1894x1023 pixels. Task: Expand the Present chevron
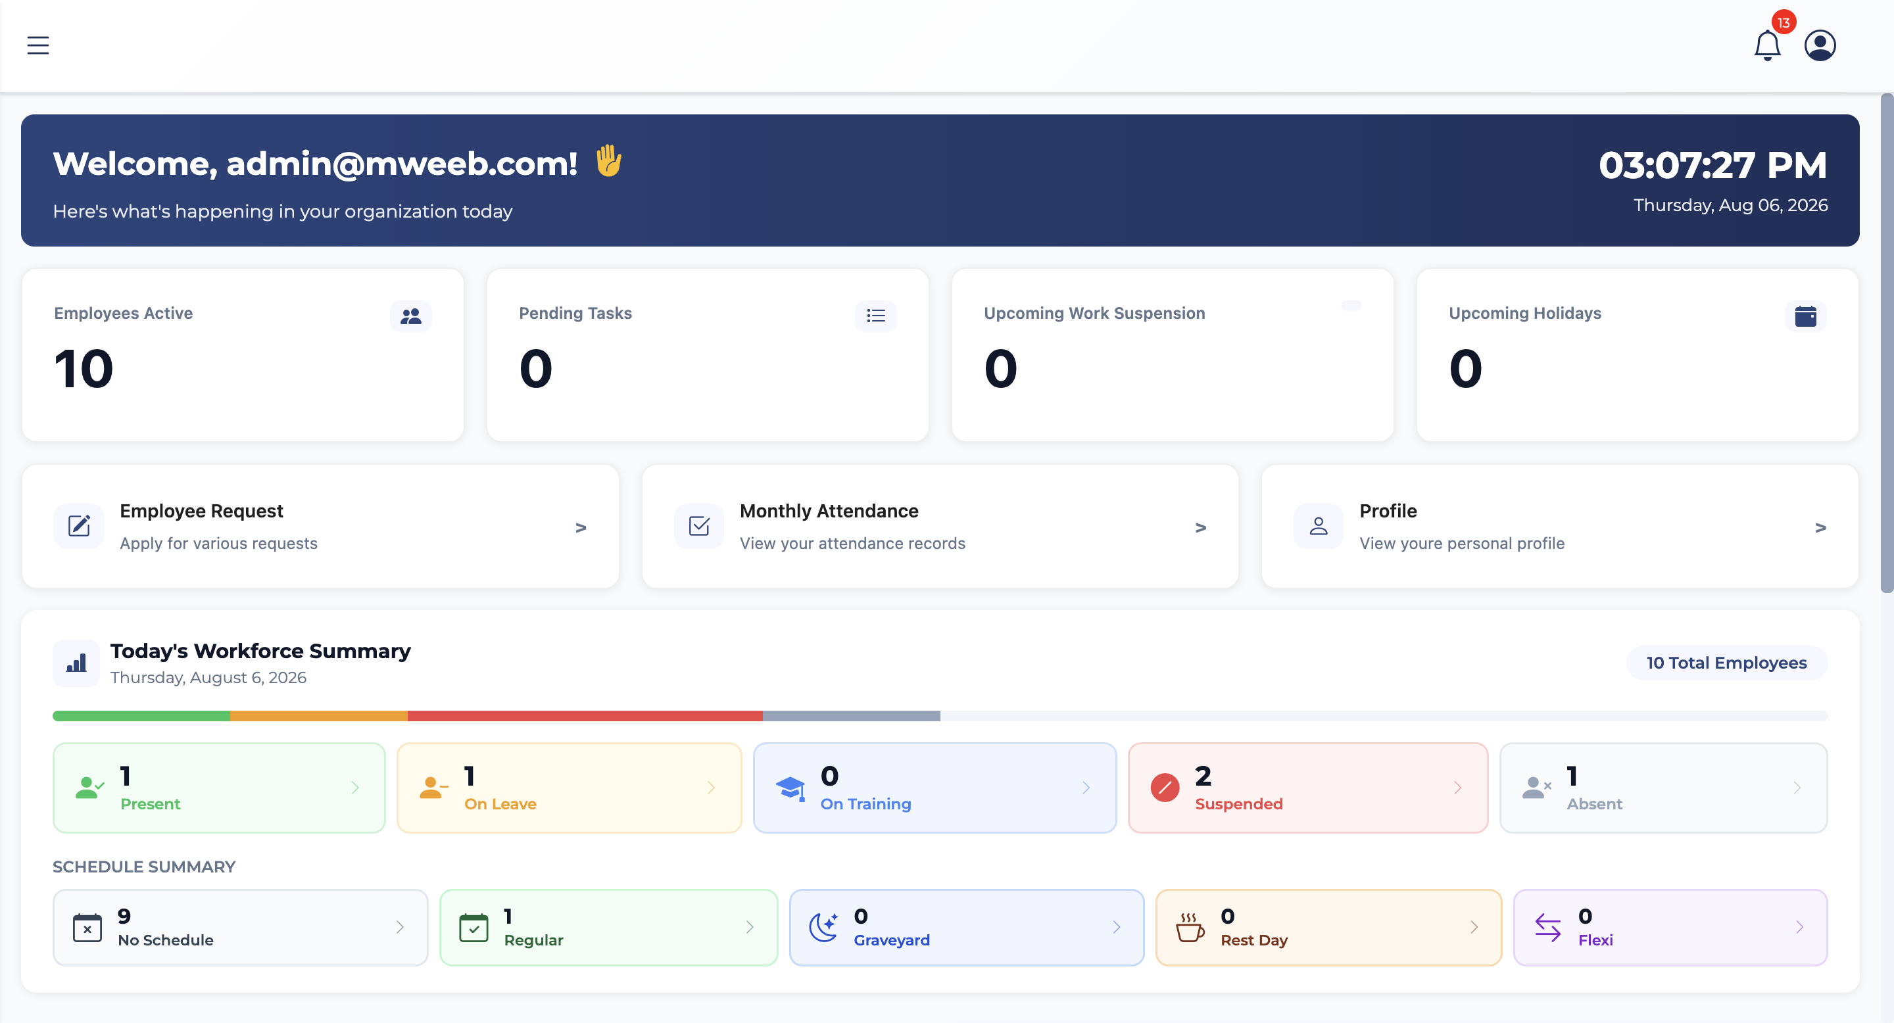click(355, 788)
